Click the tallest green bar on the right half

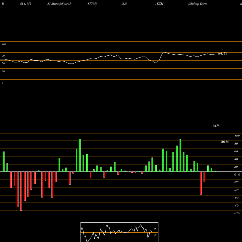[180, 156]
